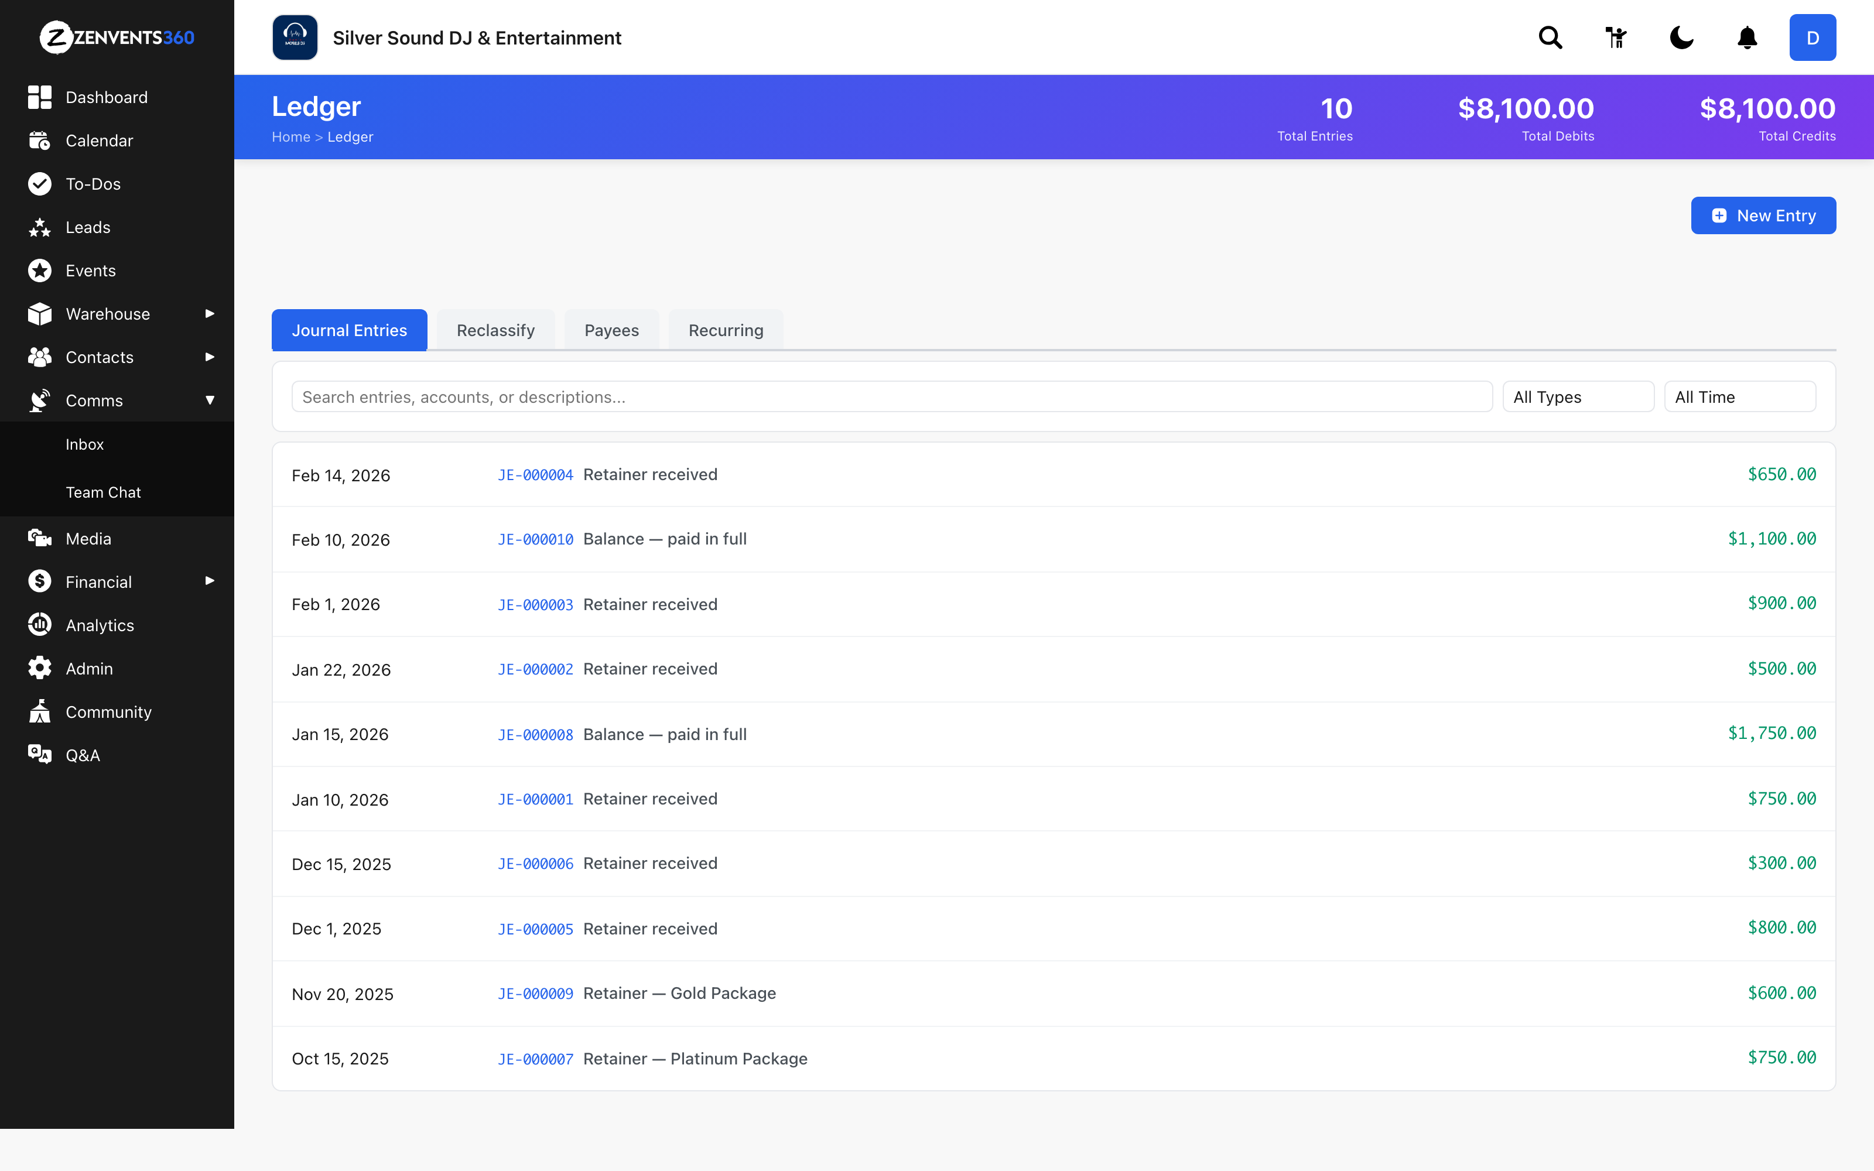
Task: Click the $1,100.00 amount
Action: tap(1772, 538)
